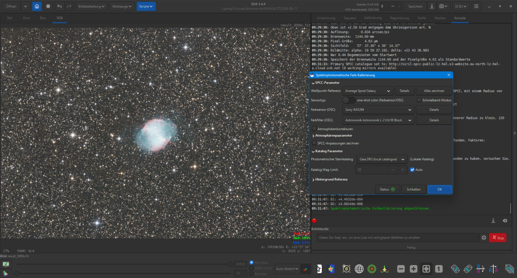Viewport: 517px width, 278px height.
Task: Click the home icon in the top toolbar
Action: point(37,6)
